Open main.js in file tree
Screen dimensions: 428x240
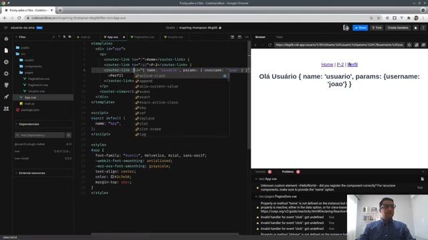(29, 104)
